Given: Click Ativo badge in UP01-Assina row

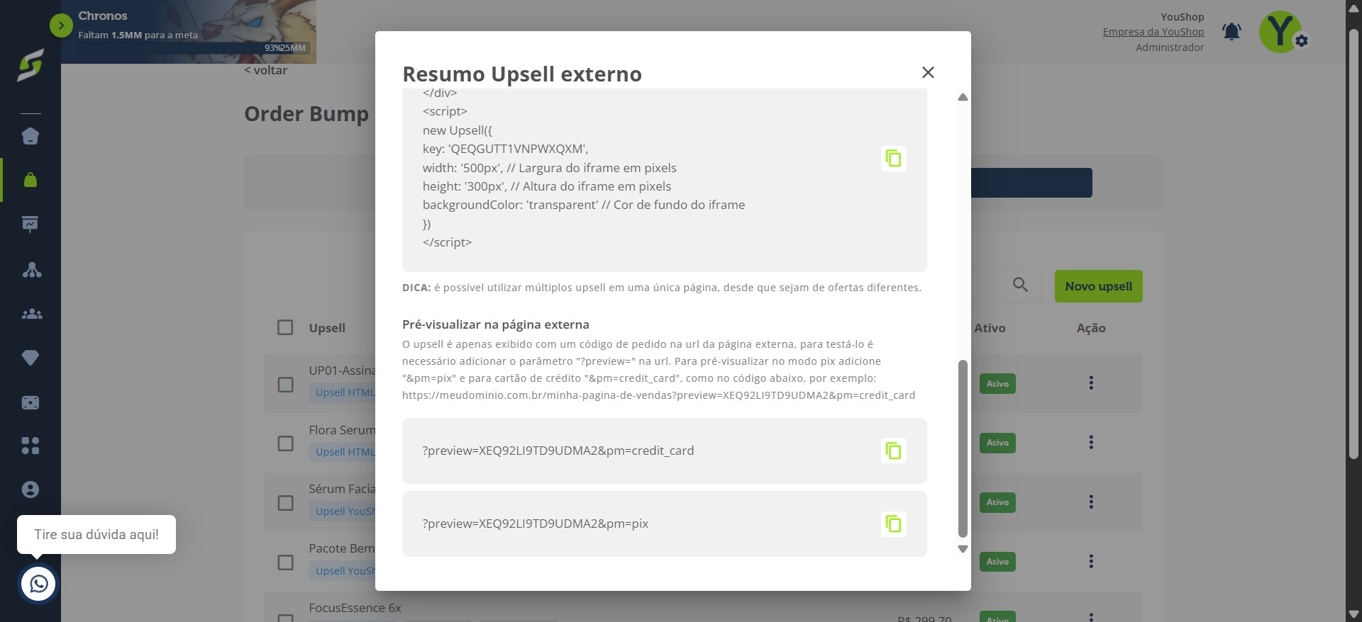Looking at the screenshot, I should (x=997, y=384).
